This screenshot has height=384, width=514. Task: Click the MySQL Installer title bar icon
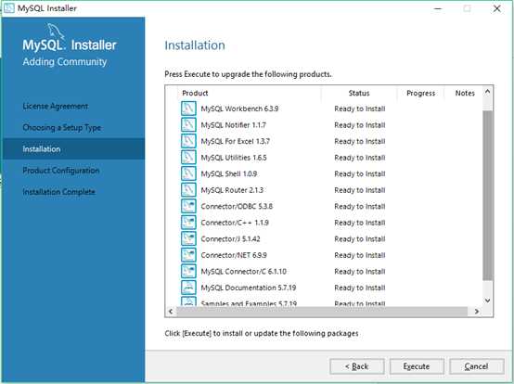(x=9, y=7)
